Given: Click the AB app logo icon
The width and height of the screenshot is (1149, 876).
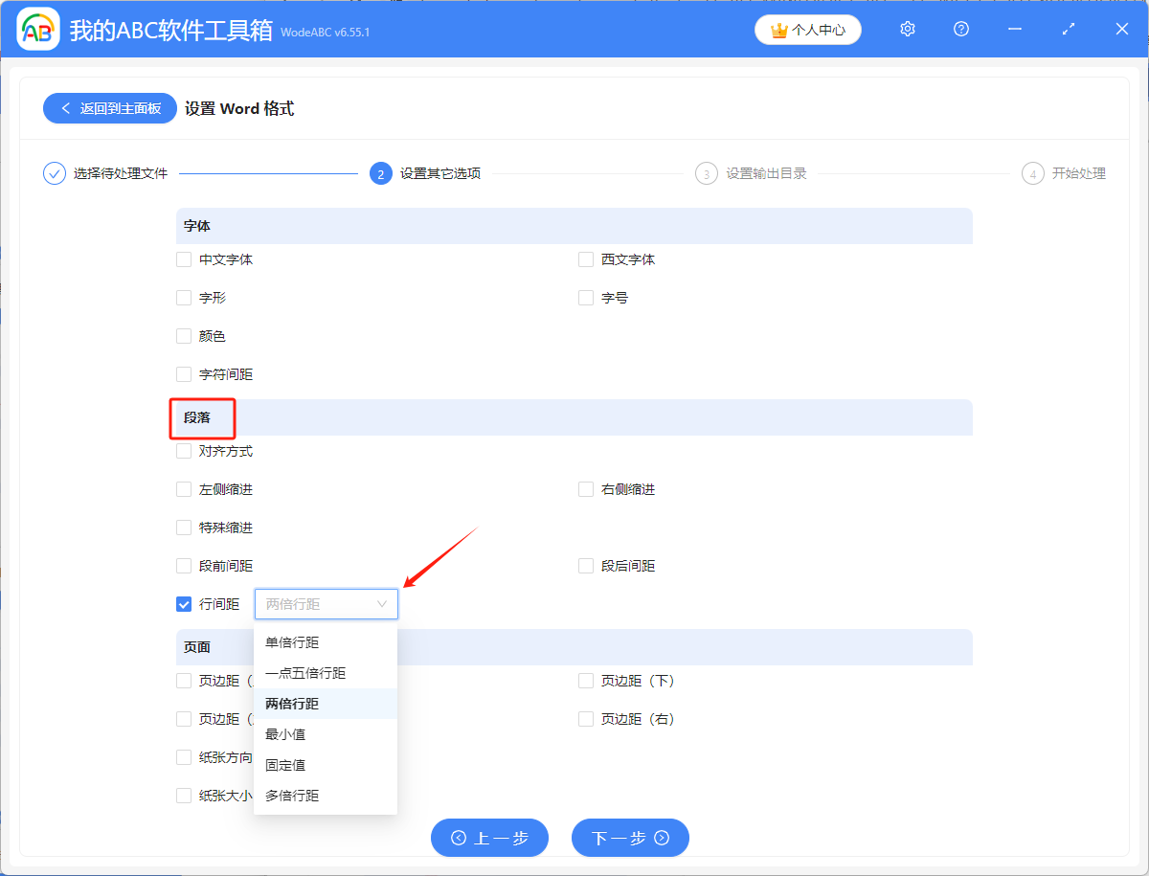Looking at the screenshot, I should coord(38,29).
